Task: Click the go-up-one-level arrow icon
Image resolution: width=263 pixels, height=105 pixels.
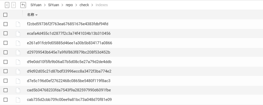Action: click(x=23, y=5)
